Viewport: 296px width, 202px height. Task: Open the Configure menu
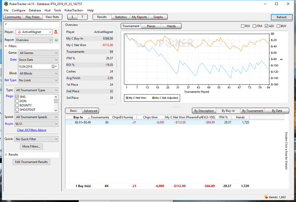tap(19, 11)
